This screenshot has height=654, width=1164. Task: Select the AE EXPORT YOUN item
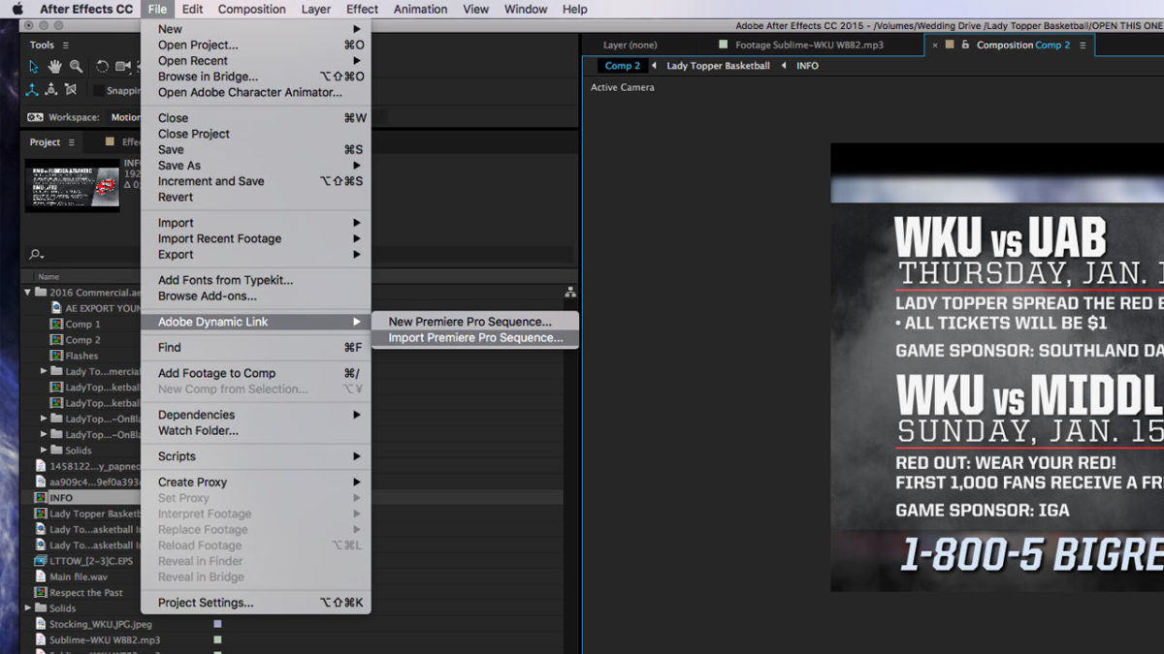[x=103, y=308]
